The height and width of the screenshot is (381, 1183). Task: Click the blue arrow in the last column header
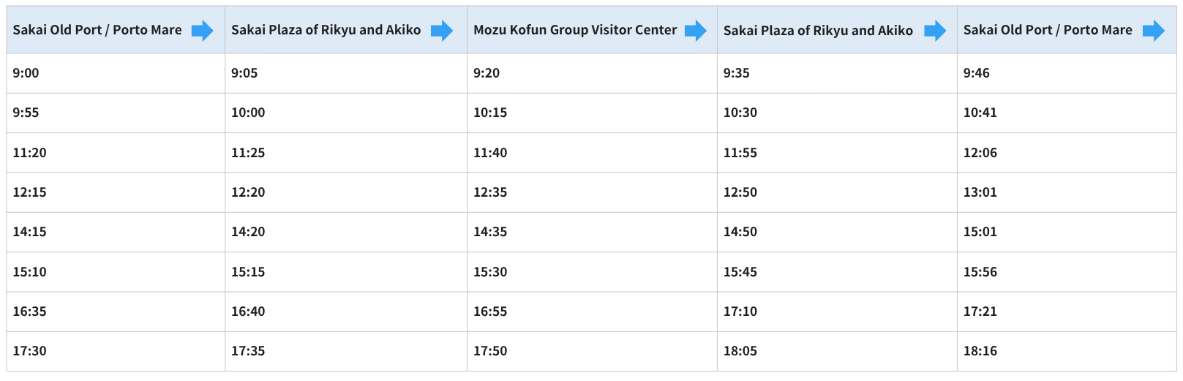pyautogui.click(x=1154, y=31)
